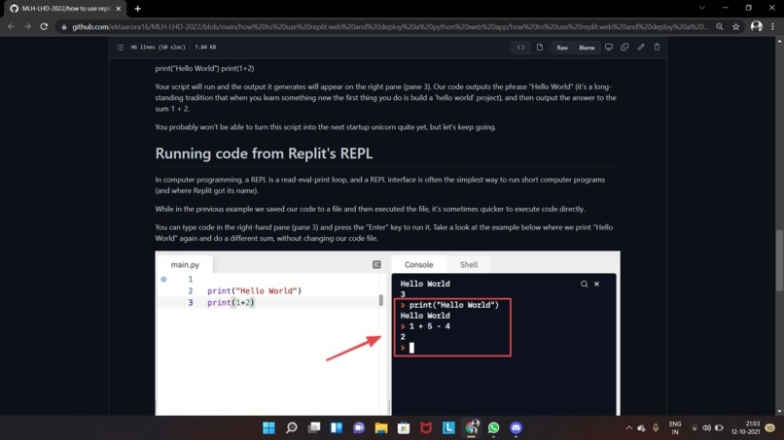Open the volume speaker tray icon
This screenshot has width=784, height=440.
pyautogui.click(x=706, y=428)
